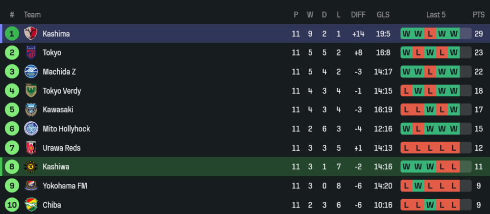
Task: Open the Mito Hollyhock team link
Action: pyautogui.click(x=66, y=129)
